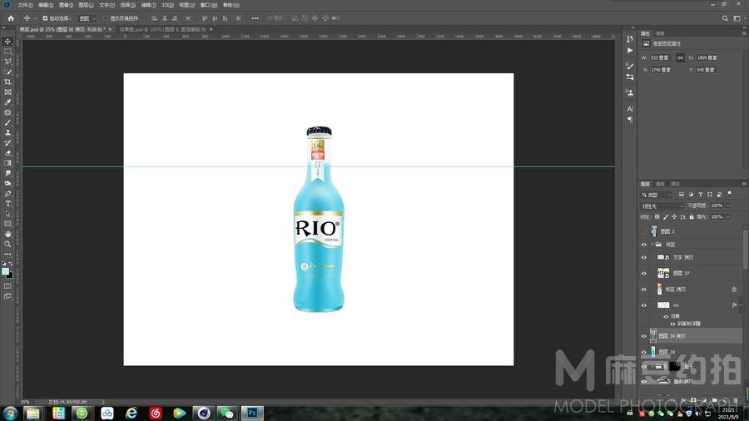The image size is (749, 421).
Task: Toggle visibility of 文字 拷贝 layer
Action: tap(643, 258)
